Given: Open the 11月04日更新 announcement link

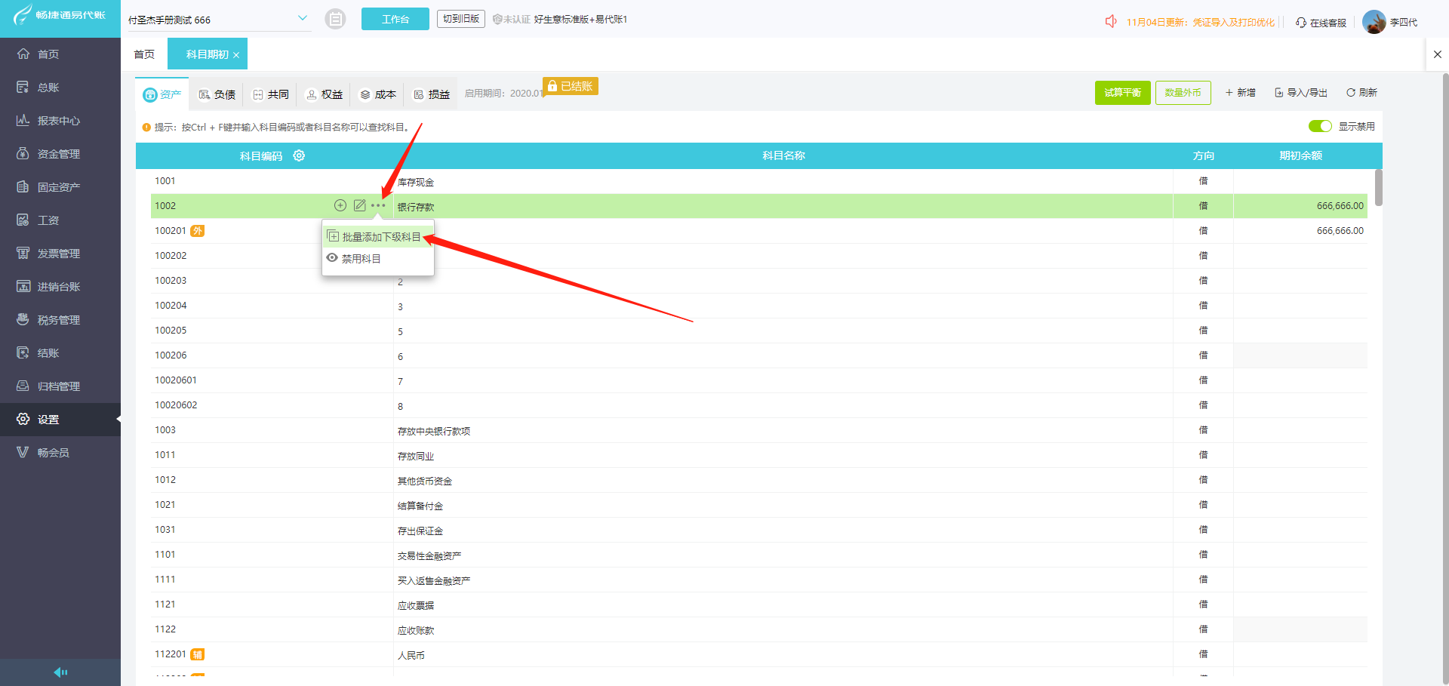Looking at the screenshot, I should (x=1200, y=23).
